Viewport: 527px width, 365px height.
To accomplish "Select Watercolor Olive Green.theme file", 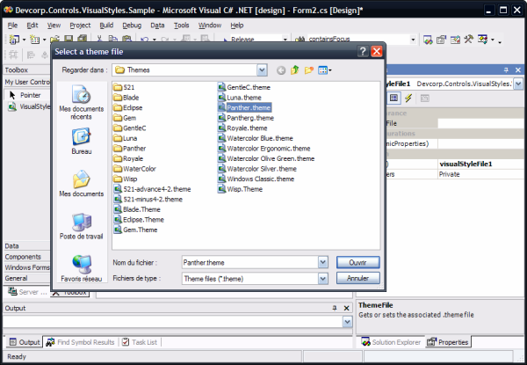I will pyautogui.click(x=266, y=158).
